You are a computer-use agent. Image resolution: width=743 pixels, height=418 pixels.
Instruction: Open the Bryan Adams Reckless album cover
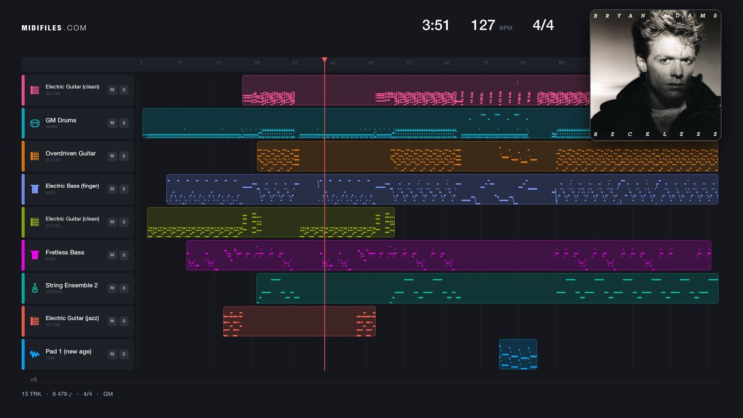click(655, 75)
